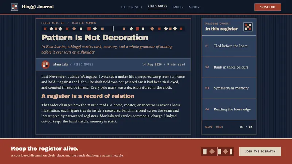Jump to Symmetry as memory section

229,88
